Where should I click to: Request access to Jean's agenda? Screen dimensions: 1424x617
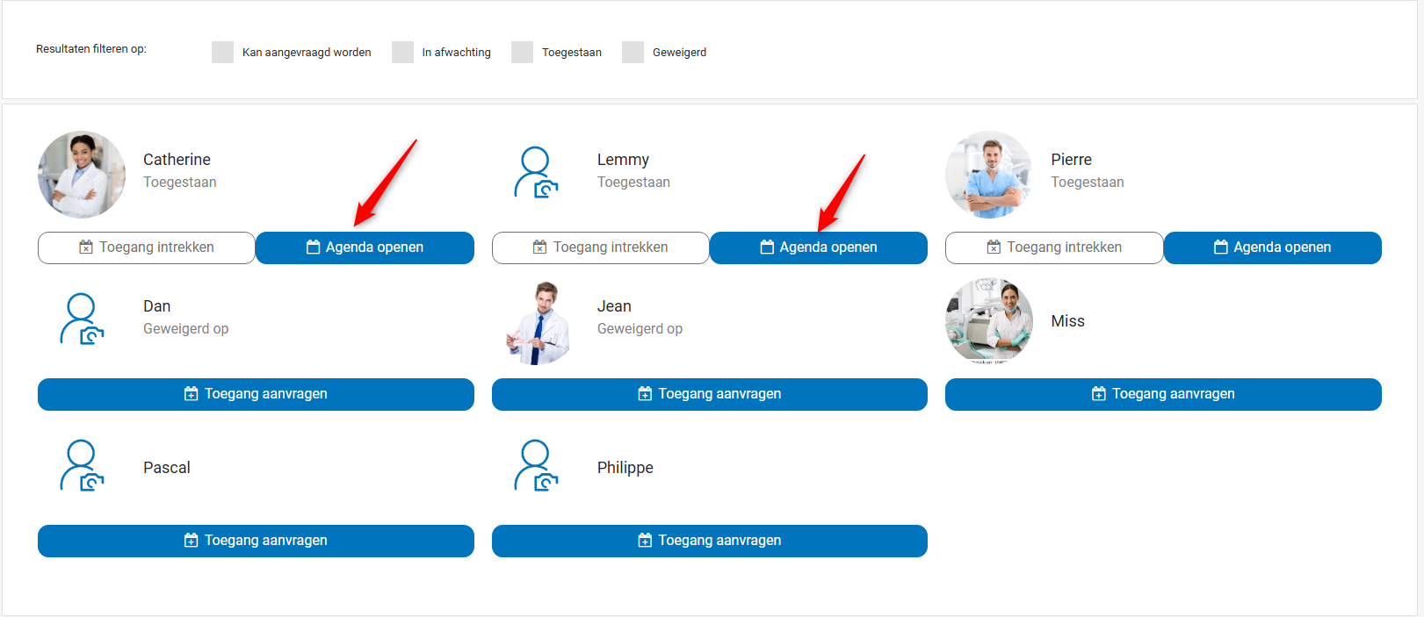tap(710, 394)
